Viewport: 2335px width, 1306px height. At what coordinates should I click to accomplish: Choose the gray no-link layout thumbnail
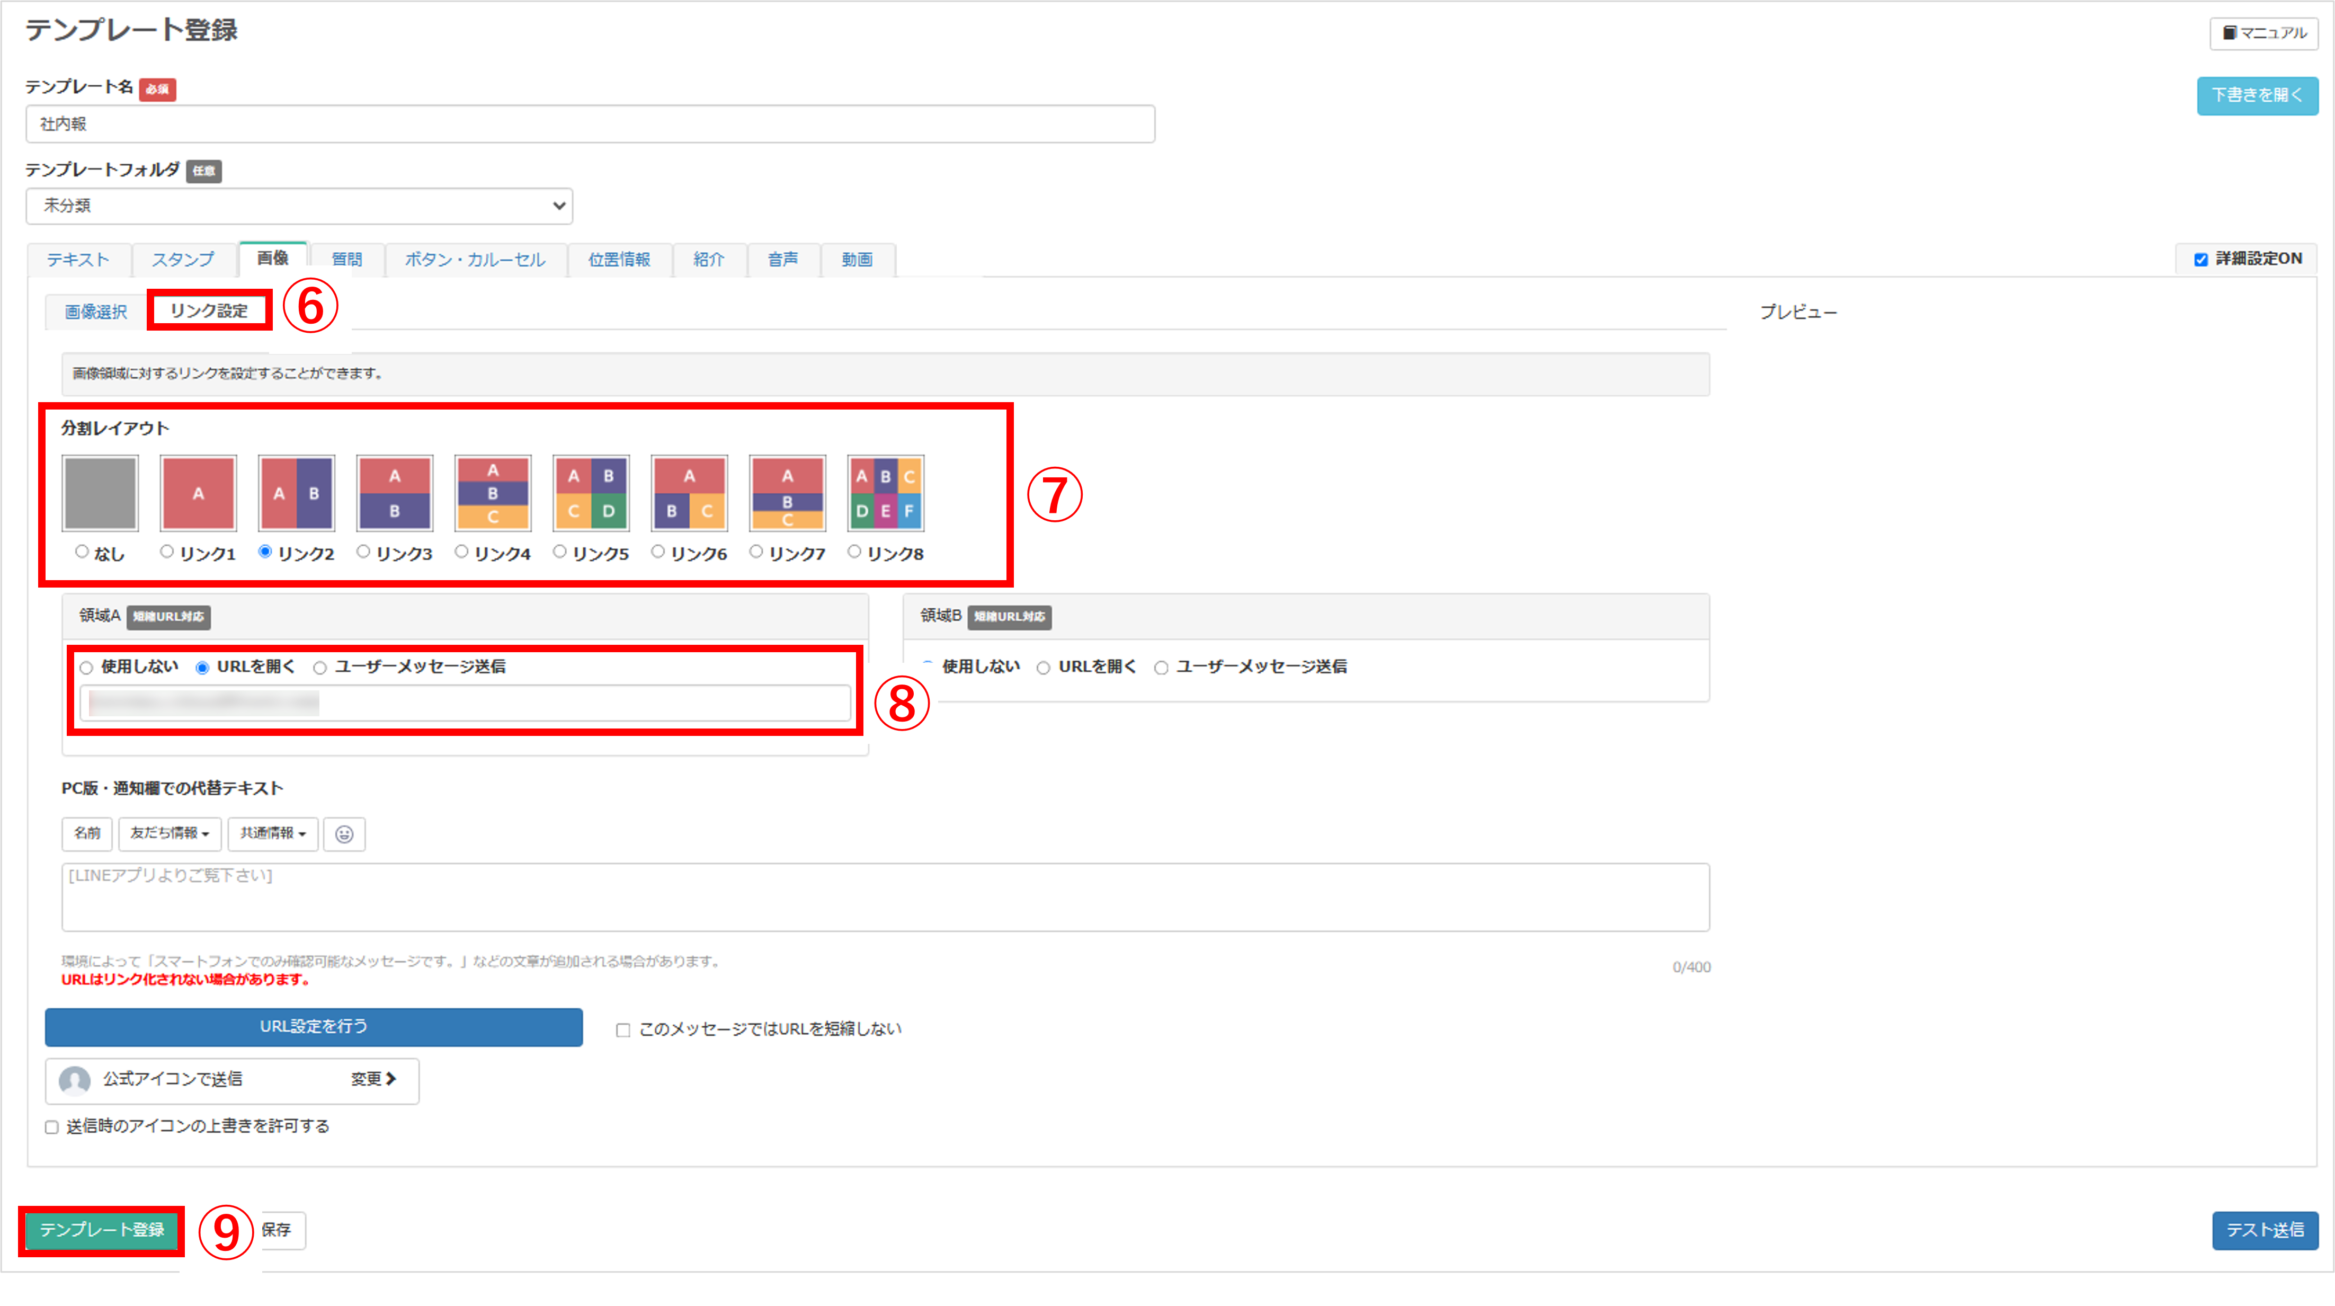pos(101,493)
